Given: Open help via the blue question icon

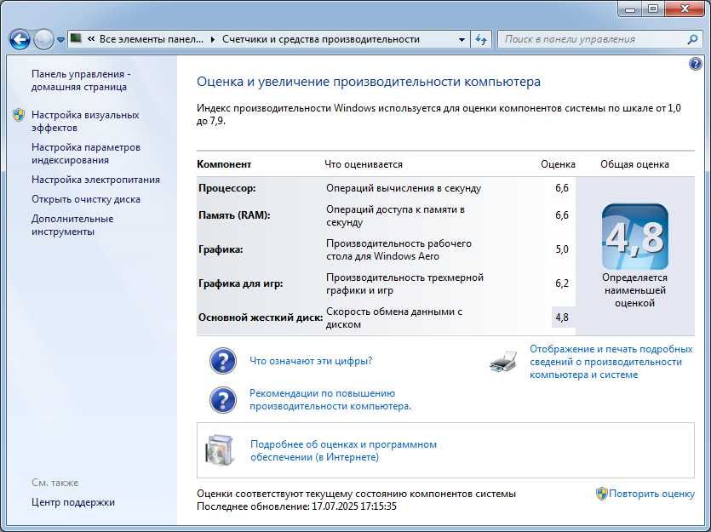Looking at the screenshot, I should pyautogui.click(x=695, y=64).
